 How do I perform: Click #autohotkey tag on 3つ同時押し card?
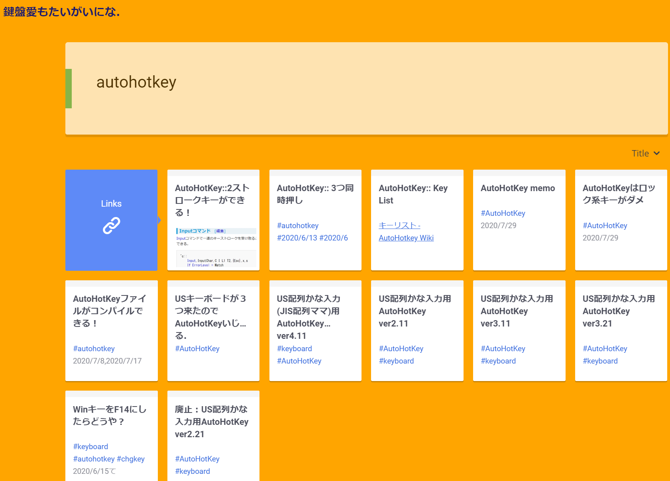click(298, 226)
